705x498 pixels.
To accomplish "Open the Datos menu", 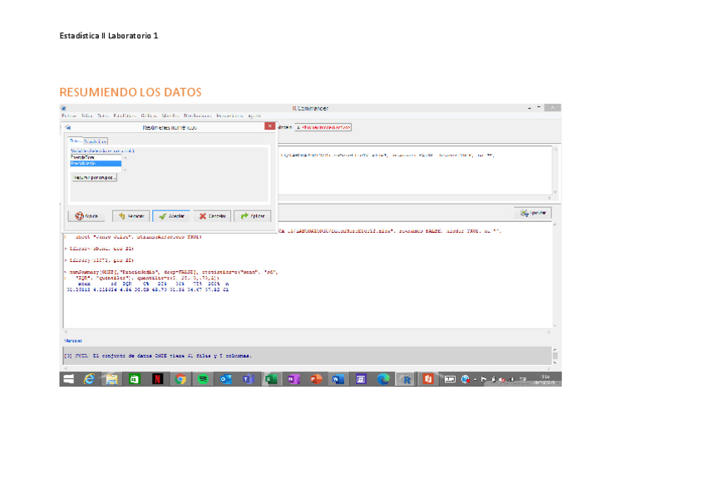I will (103, 116).
